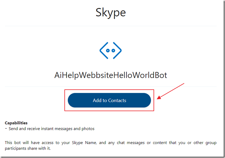Click the word Contacts on the blue button
The height and width of the screenshot is (158, 225).
[x=117, y=100]
